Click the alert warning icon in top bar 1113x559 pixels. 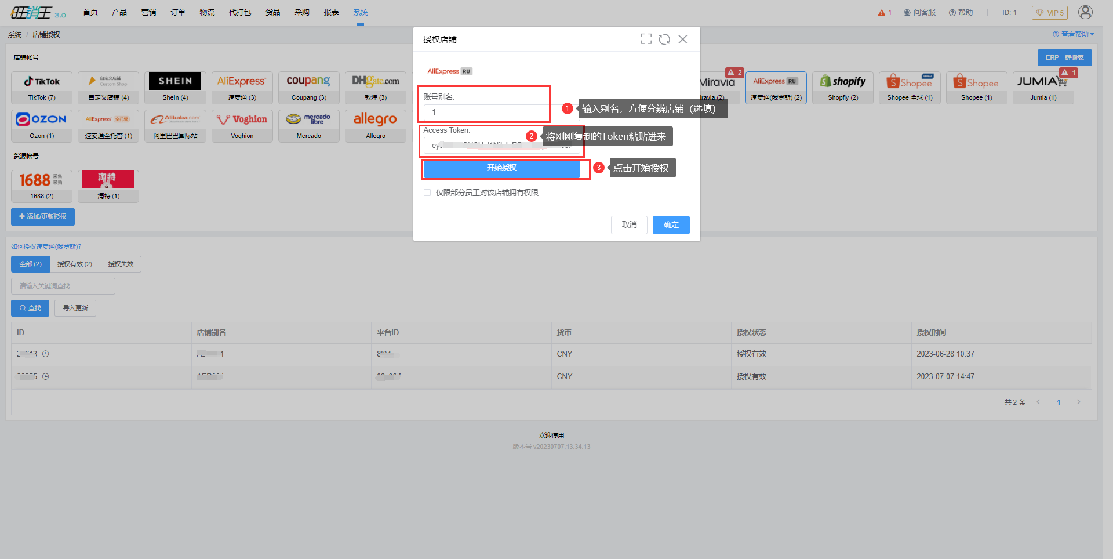tap(882, 13)
